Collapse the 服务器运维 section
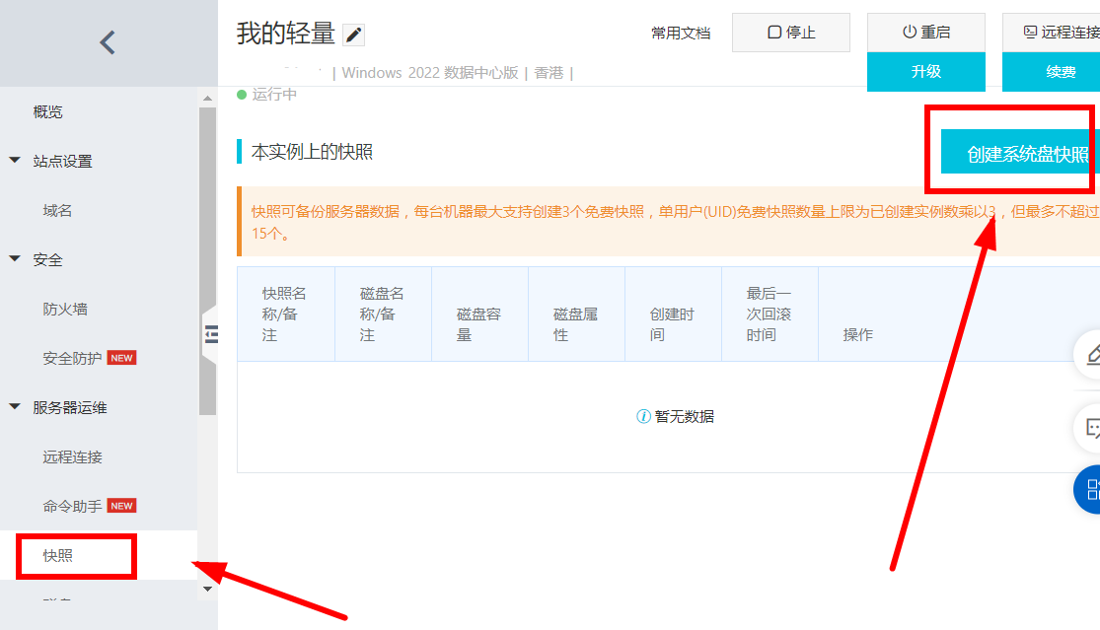This screenshot has height=630, width=1100. click(15, 407)
